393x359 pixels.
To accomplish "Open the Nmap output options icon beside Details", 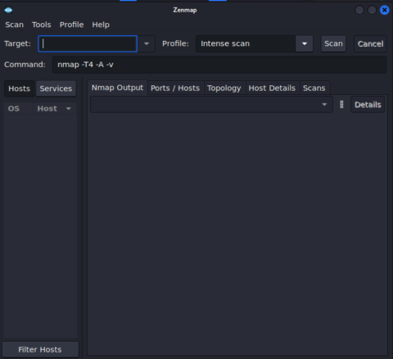I will coord(341,104).
